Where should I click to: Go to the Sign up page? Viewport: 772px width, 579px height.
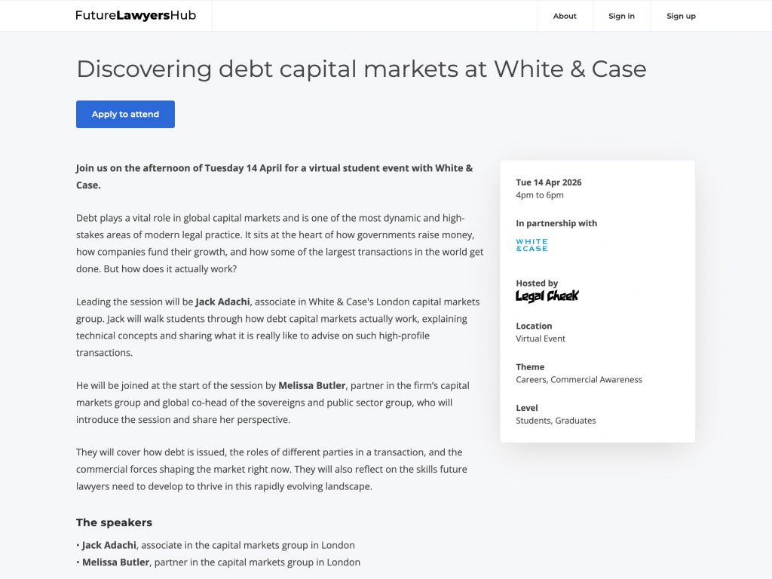click(681, 16)
